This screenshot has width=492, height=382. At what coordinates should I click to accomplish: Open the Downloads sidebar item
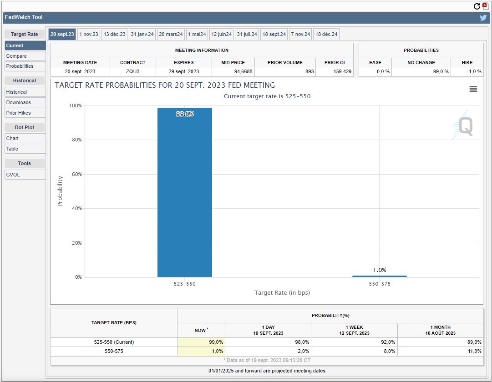(x=25, y=102)
